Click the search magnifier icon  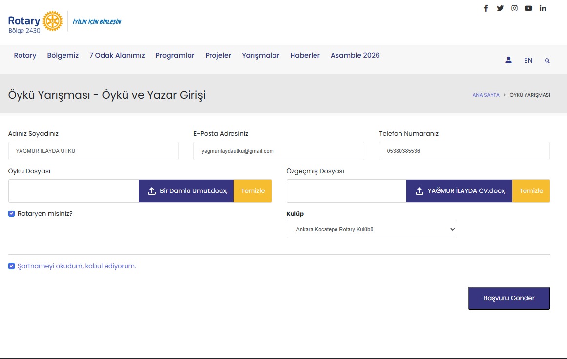click(x=547, y=61)
